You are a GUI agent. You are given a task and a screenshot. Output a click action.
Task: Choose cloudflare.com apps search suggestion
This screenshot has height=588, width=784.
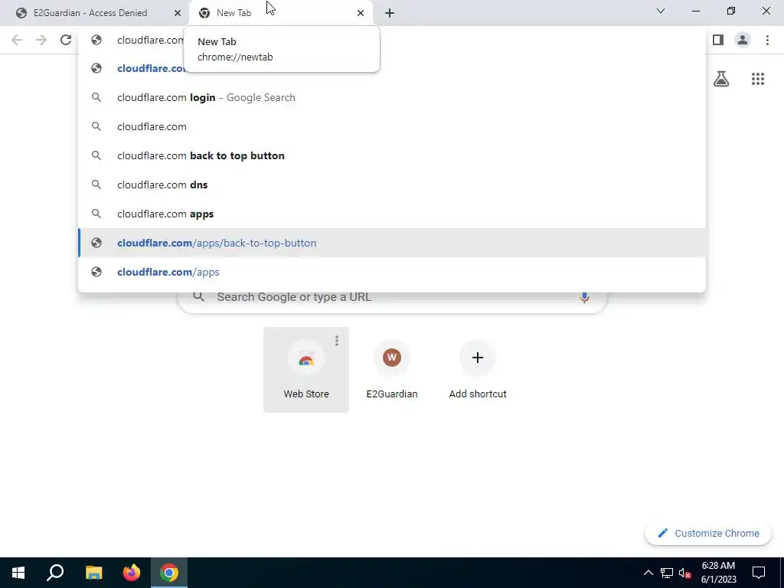click(x=392, y=214)
